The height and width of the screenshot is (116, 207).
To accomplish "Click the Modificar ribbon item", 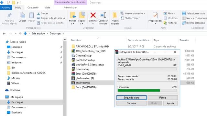I will (171, 18).
